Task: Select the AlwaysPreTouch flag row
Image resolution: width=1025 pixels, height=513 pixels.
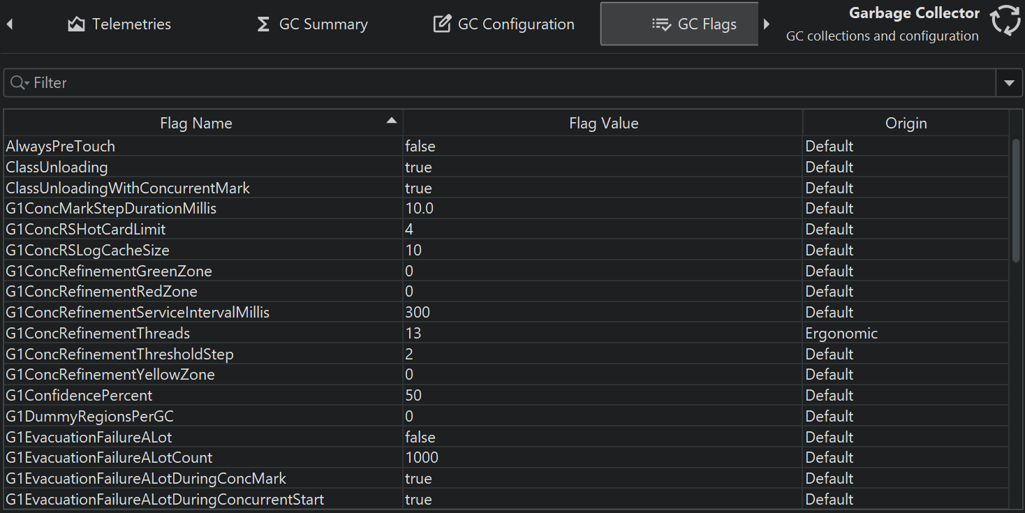Action: tap(61, 147)
